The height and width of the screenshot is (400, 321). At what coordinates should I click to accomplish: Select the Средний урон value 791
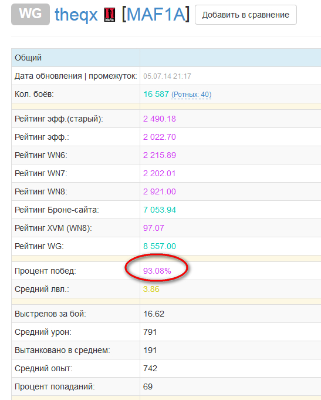pos(150,332)
